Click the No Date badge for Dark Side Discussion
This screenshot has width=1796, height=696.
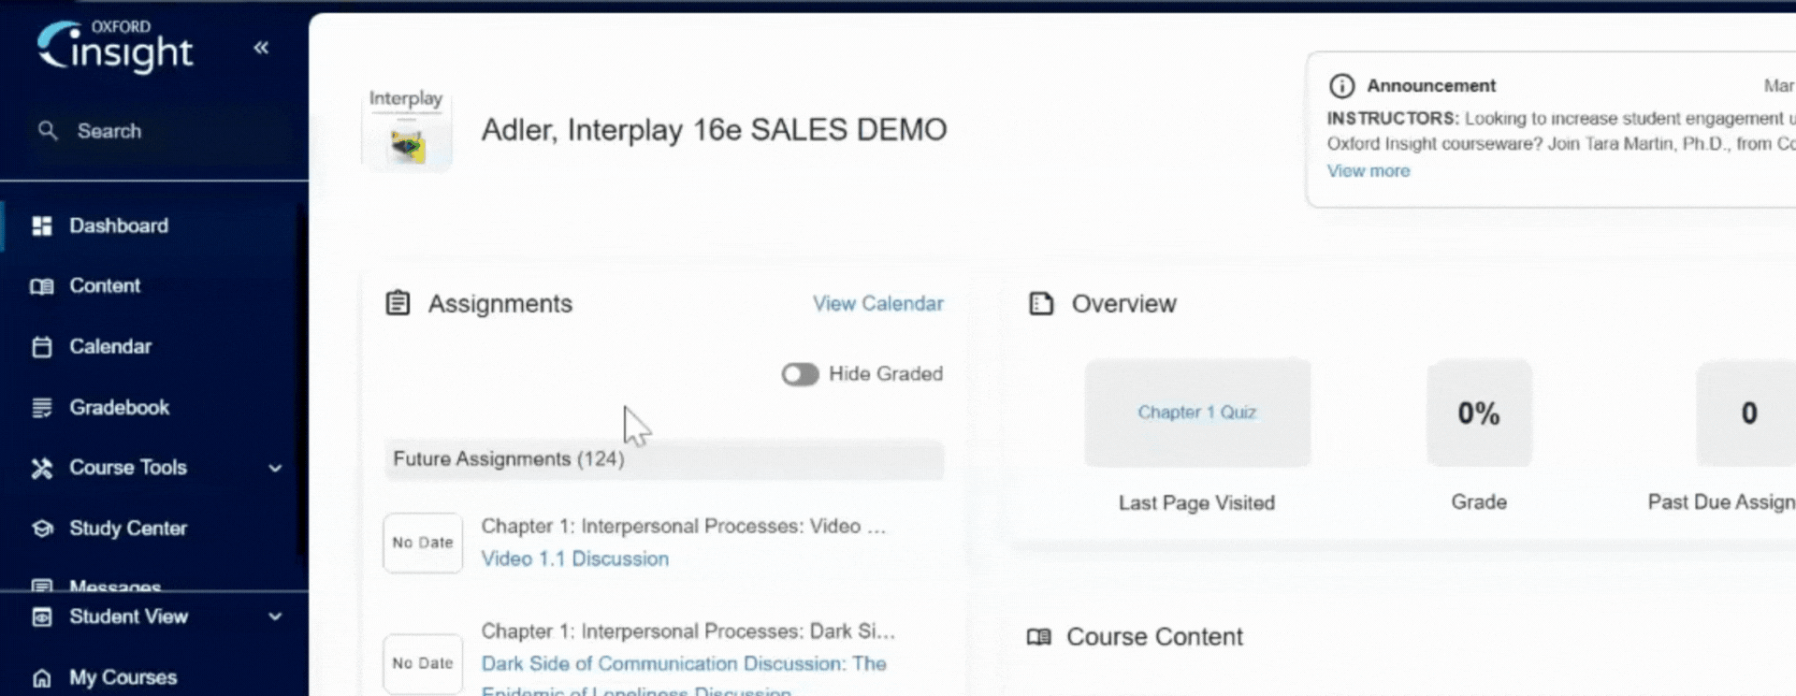[x=423, y=663]
